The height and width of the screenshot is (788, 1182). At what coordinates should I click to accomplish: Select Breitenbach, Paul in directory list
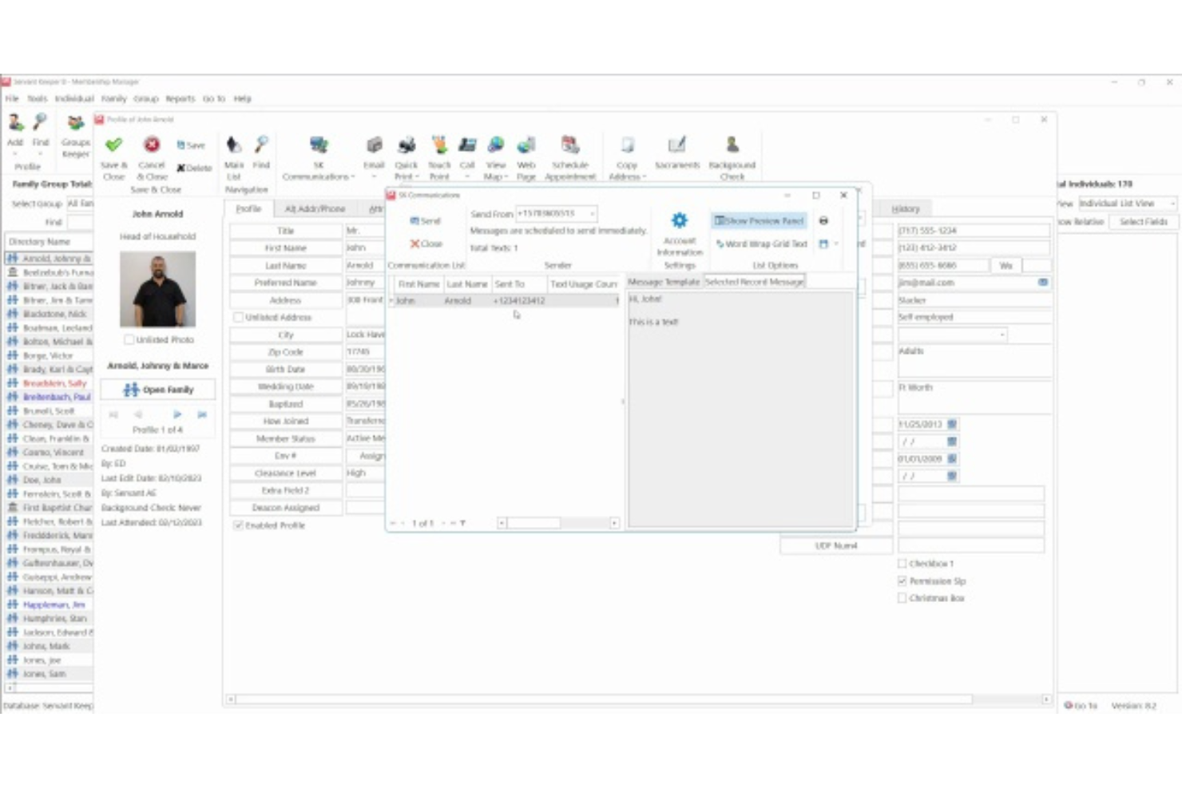point(49,397)
